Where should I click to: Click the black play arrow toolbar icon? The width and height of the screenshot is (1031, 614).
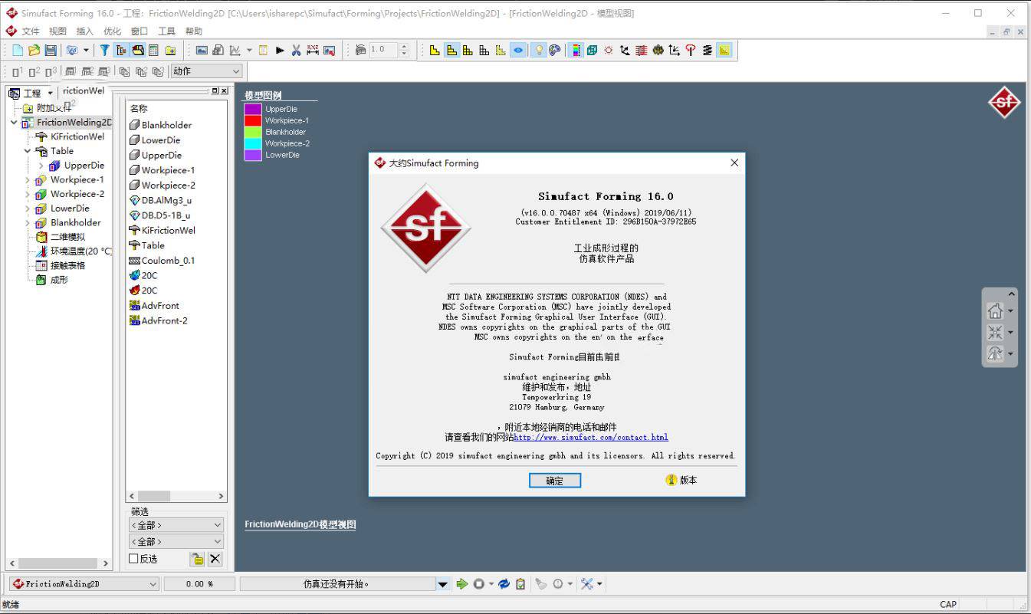280,50
